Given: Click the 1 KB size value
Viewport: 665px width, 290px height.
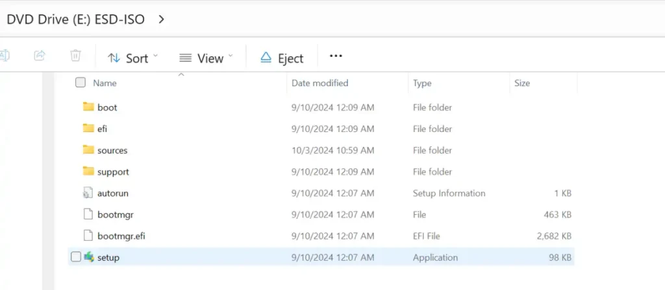Looking at the screenshot, I should pyautogui.click(x=563, y=193).
